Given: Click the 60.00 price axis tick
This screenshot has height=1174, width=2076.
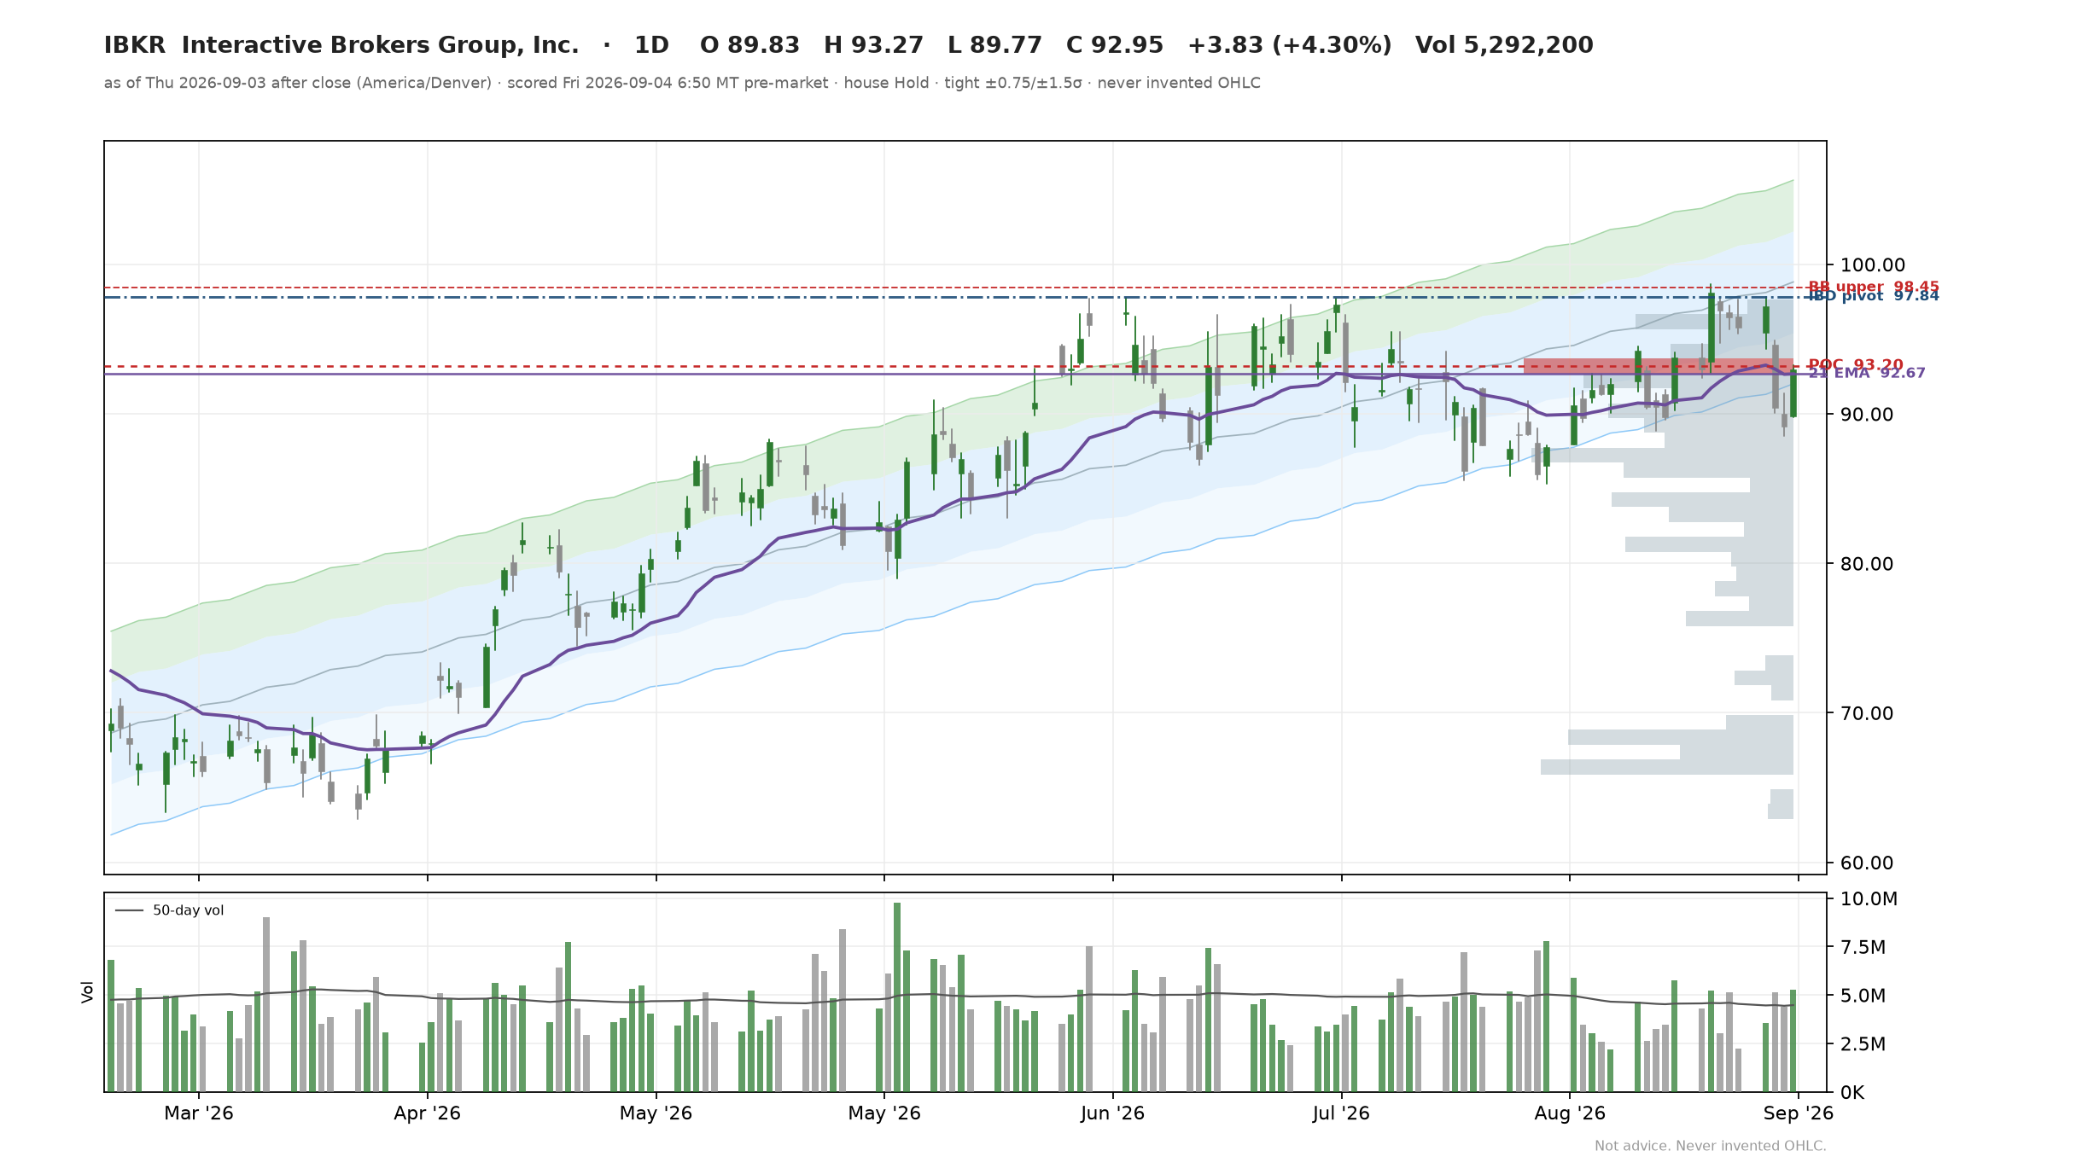Looking at the screenshot, I should click(1866, 863).
